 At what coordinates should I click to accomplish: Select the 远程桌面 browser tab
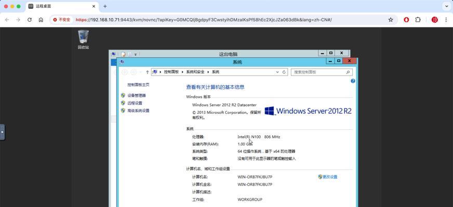click(62, 6)
